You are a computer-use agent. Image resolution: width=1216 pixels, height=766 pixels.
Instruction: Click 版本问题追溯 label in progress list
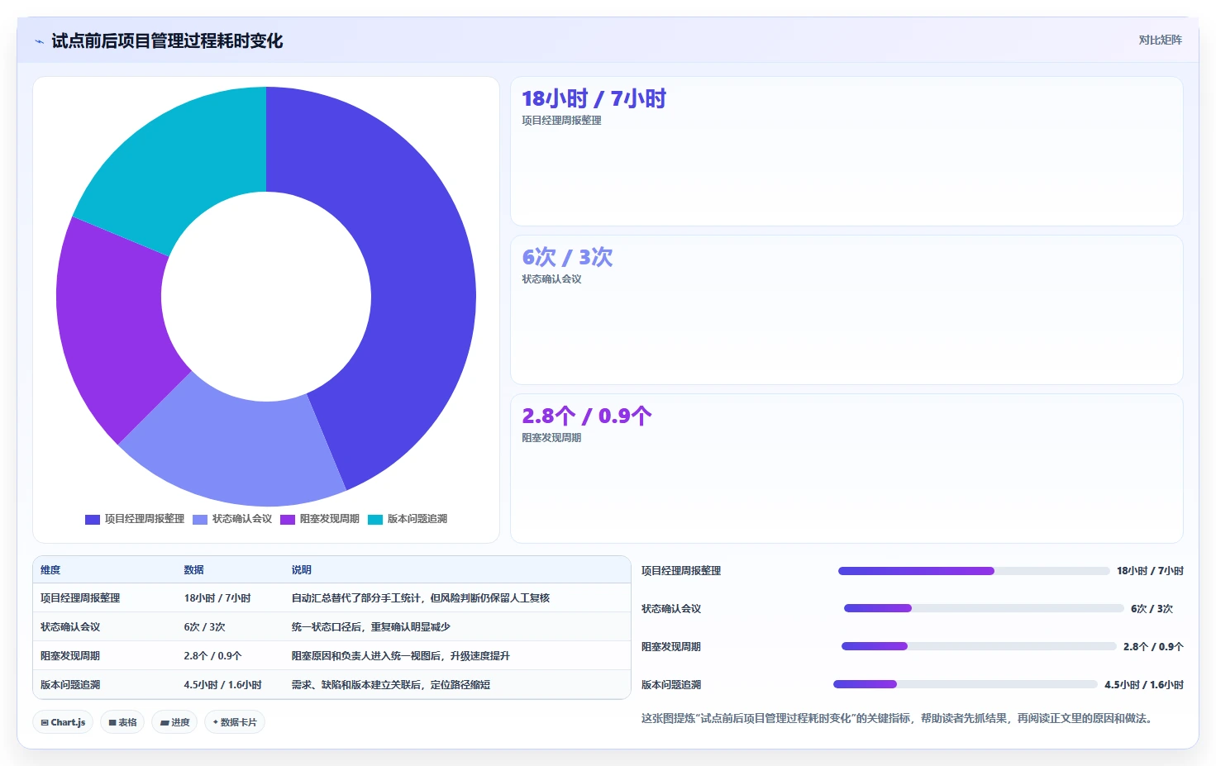671,685
